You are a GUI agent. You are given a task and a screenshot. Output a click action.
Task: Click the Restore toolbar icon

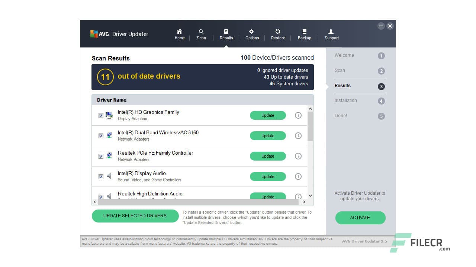[278, 33]
